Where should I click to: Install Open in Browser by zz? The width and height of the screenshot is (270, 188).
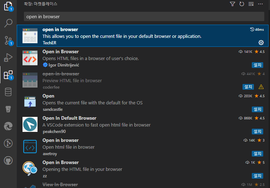pos(257,176)
